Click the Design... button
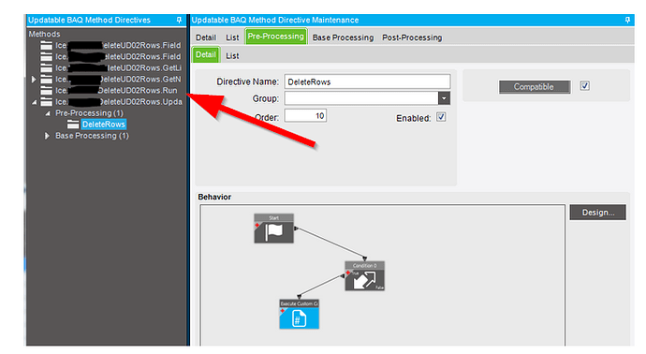 point(598,213)
